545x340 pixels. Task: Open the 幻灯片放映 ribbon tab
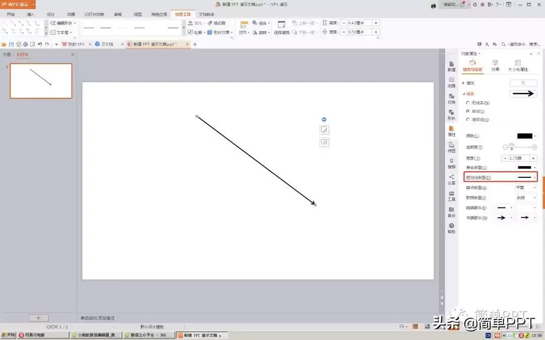click(x=94, y=14)
